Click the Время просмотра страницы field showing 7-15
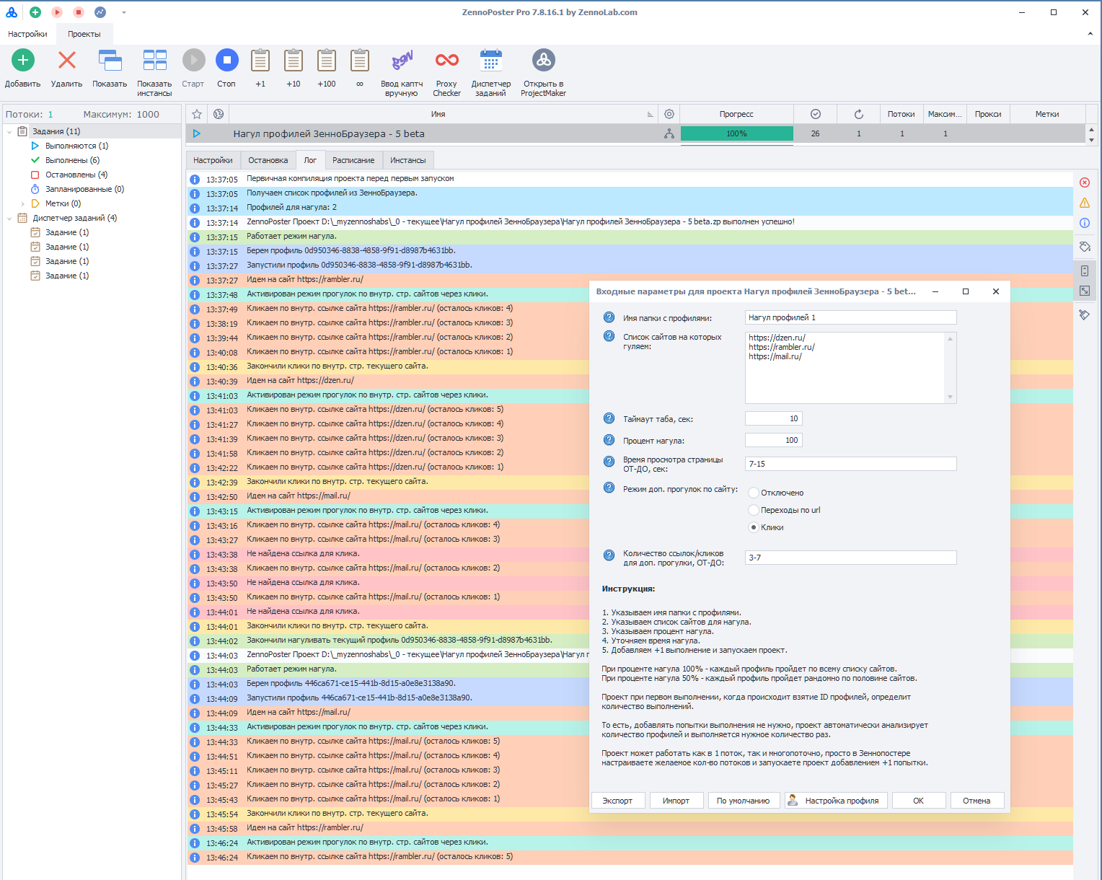The image size is (1102, 880). (x=851, y=464)
